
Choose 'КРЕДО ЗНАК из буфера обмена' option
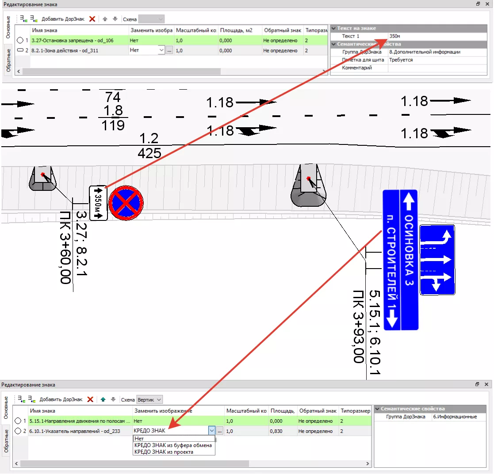(x=173, y=445)
